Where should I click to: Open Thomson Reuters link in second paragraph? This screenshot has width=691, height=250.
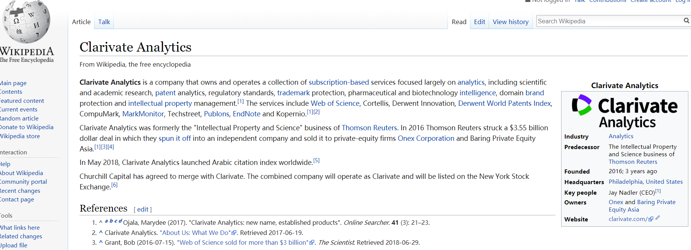tap(369, 128)
